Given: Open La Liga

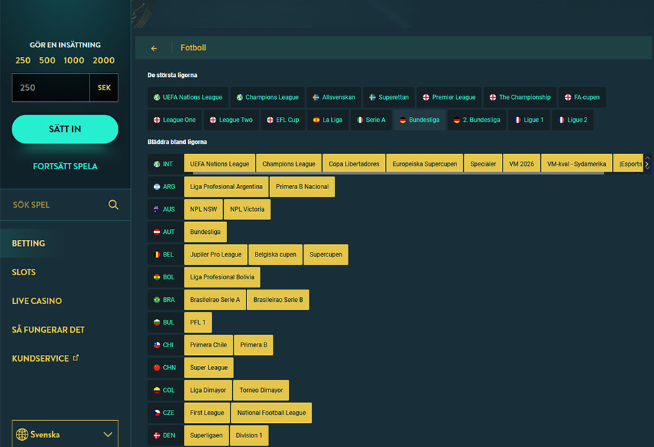Looking at the screenshot, I should click(x=328, y=120).
